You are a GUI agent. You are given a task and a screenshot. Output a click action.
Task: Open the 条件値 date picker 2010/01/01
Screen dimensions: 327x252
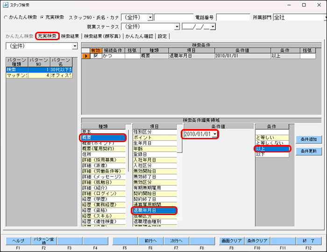click(x=215, y=134)
